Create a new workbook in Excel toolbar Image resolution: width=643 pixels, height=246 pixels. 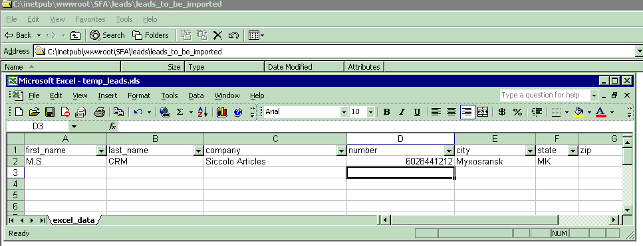pyautogui.click(x=19, y=112)
